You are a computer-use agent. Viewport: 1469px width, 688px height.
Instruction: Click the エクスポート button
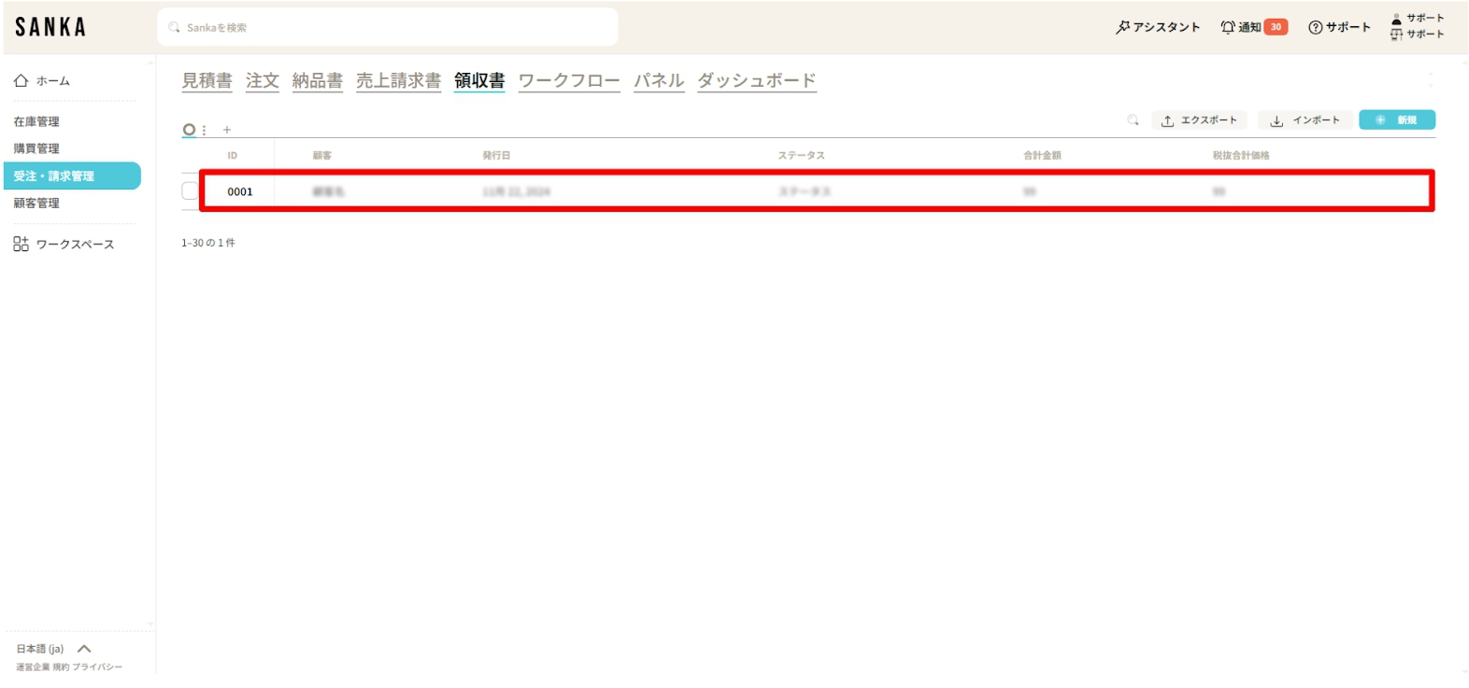[x=1199, y=120]
